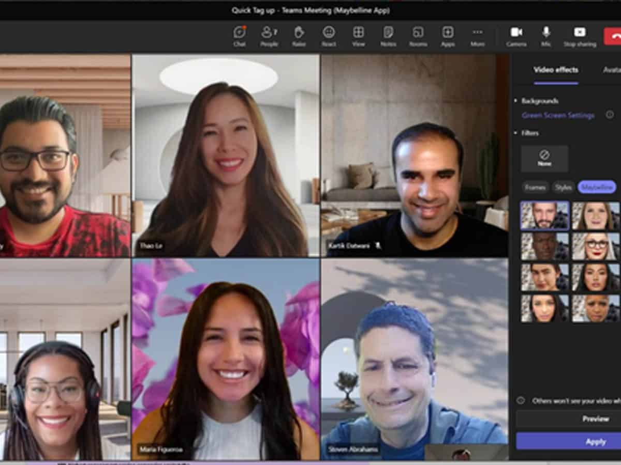Image resolution: width=621 pixels, height=465 pixels.
Task: Click the Preview button
Action: [x=595, y=419]
